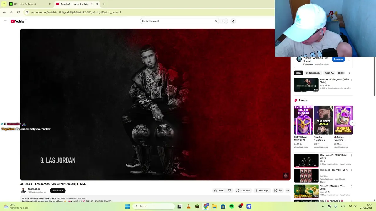The image size is (376, 211).
Task: Select the Todos filter chip
Action: tap(298, 73)
